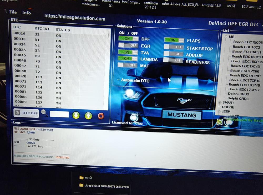This screenshot has height=195, width=263.
Task: Select Bosch EDC16C2 in the list
Action: click(246, 47)
